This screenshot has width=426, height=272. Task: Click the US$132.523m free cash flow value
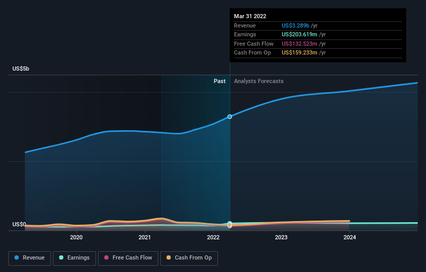click(x=299, y=44)
